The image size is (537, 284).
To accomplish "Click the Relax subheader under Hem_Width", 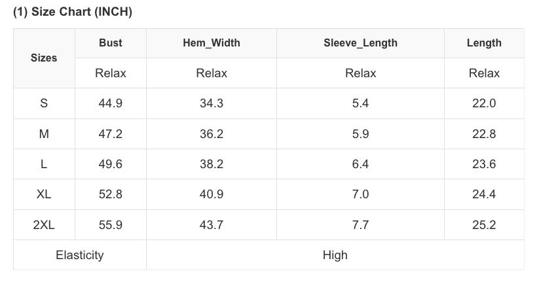I will (212, 73).
